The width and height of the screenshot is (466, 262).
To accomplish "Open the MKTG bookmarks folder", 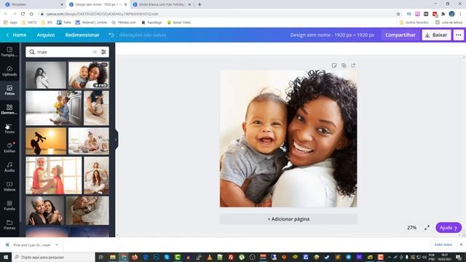I will 29,23.
